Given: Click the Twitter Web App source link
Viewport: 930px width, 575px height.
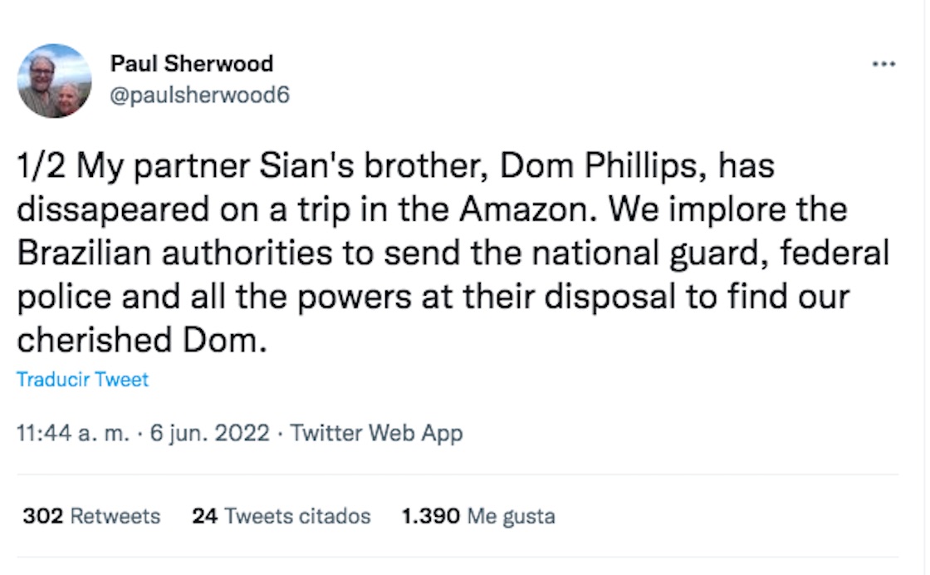Looking at the screenshot, I should click(x=377, y=433).
